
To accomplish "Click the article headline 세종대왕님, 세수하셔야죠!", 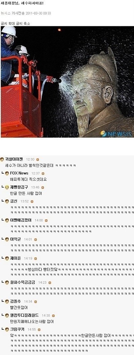I will point(22,3).
